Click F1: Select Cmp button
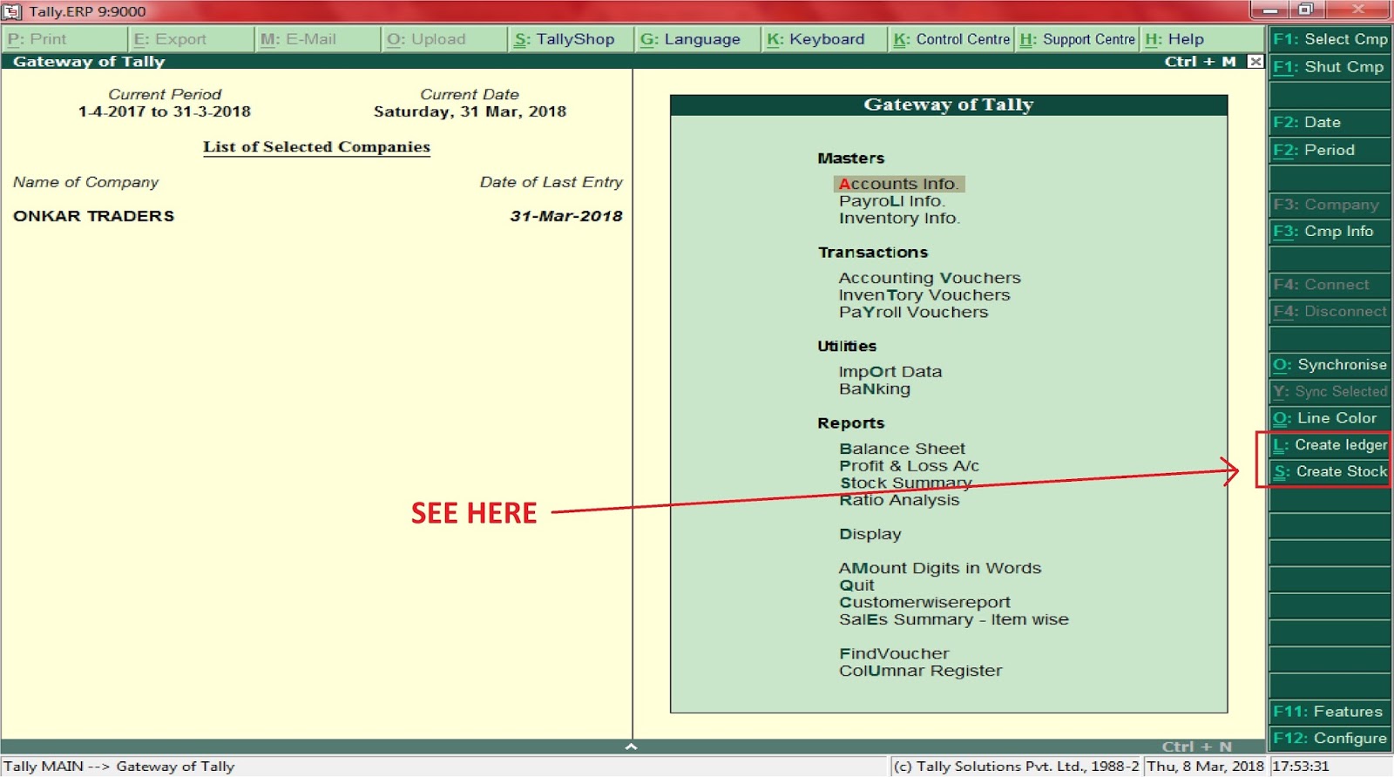 1330,39
